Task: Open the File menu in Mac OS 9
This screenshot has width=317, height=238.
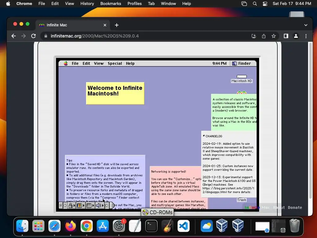Action: (75, 63)
